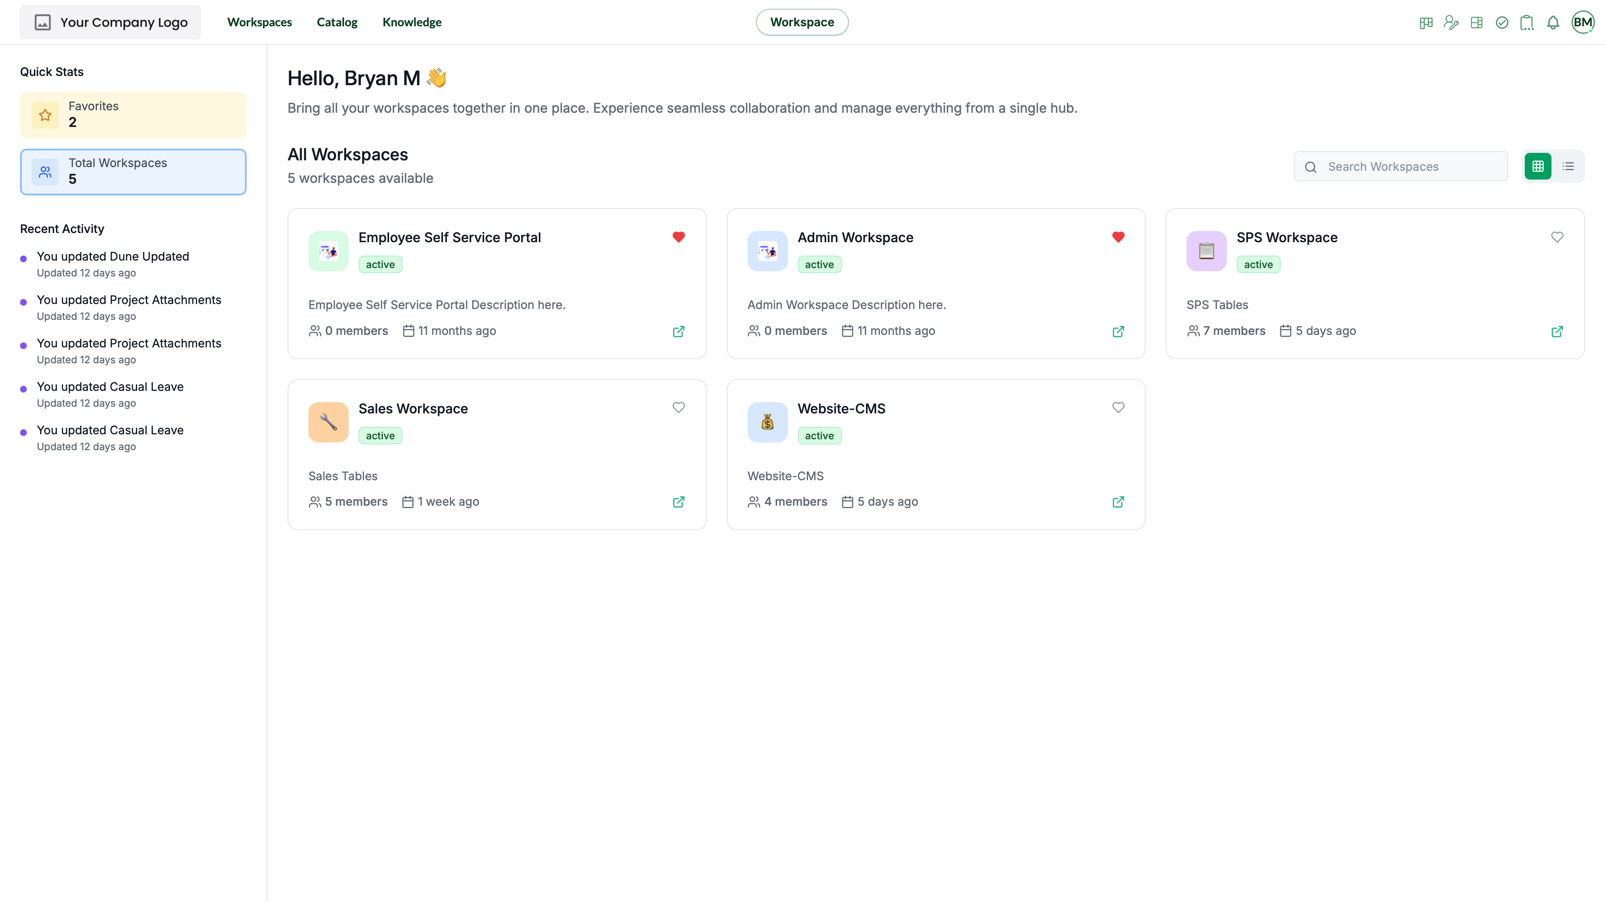Open the Sales Workspace card title

pyautogui.click(x=413, y=409)
